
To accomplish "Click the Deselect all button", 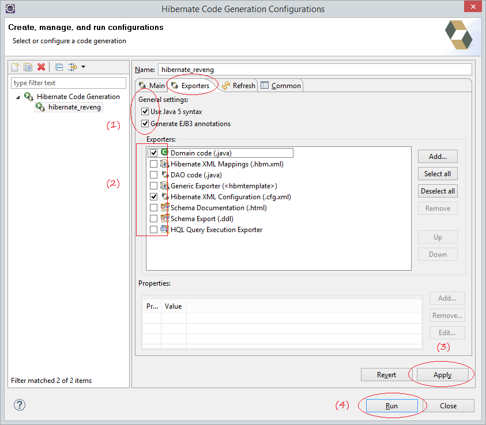I will (438, 191).
